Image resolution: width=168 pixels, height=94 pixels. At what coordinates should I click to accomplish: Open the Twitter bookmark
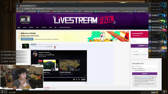[78, 11]
